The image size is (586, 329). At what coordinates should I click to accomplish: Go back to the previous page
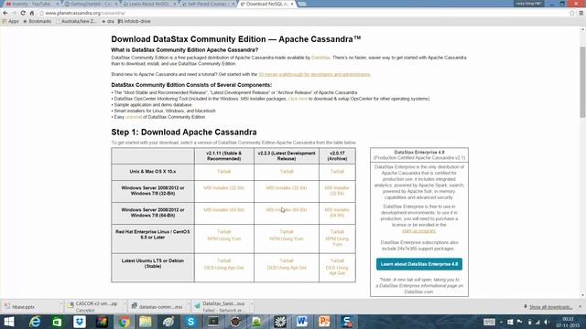point(5,13)
